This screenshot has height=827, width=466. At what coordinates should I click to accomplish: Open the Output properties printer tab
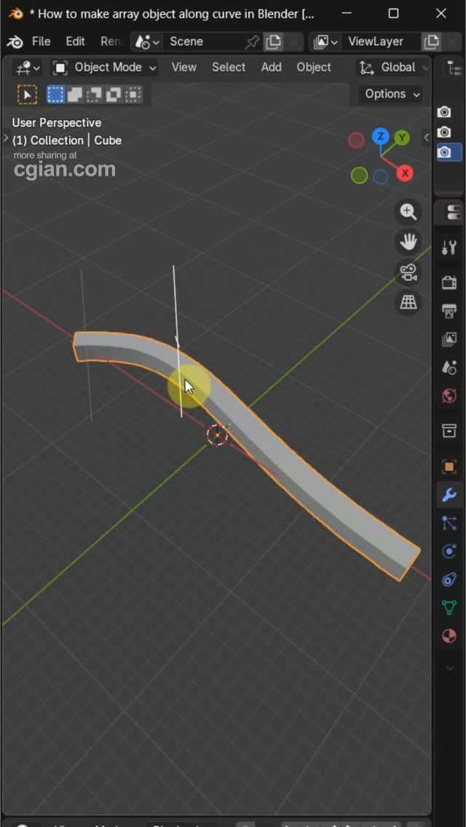[x=449, y=311]
